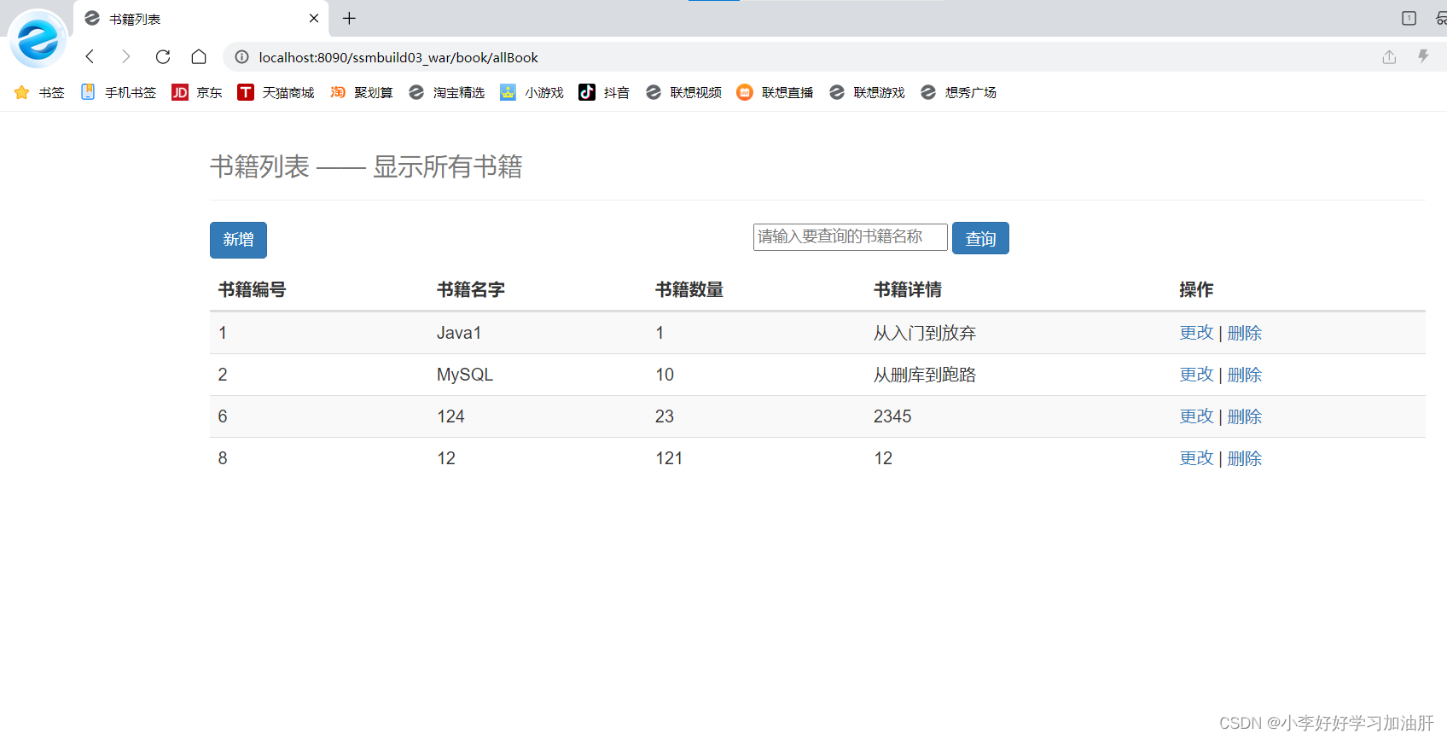Open the 联想游戏 bookmark
Screen dimensions: 1447x739
(867, 92)
